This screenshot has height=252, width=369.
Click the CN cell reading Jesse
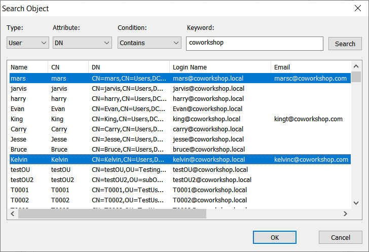click(59, 139)
